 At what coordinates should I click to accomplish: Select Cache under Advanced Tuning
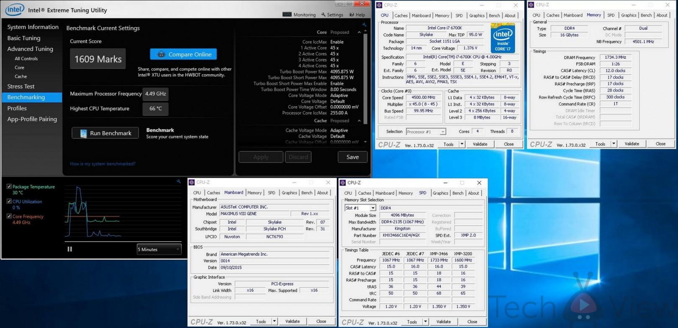[21, 76]
